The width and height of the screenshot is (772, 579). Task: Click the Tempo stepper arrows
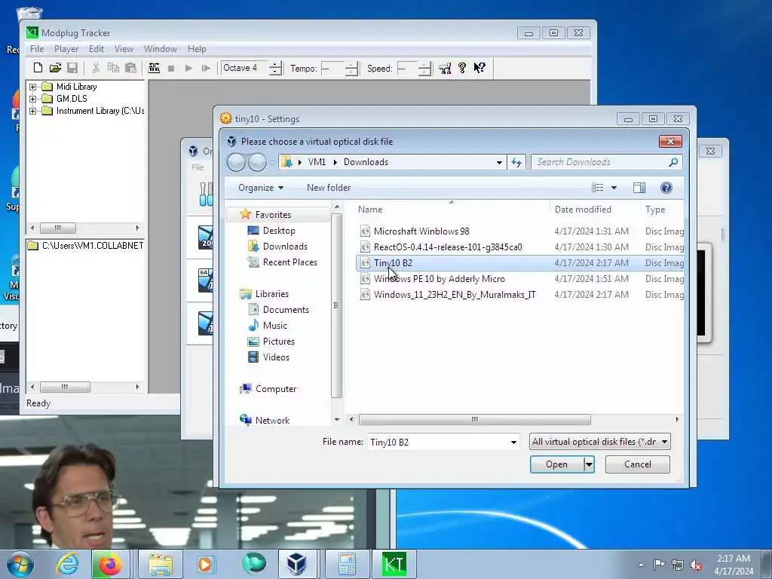coord(351,68)
